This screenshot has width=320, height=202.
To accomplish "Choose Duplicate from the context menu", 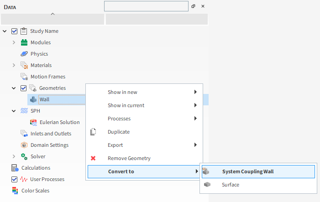I will click(x=144, y=132).
